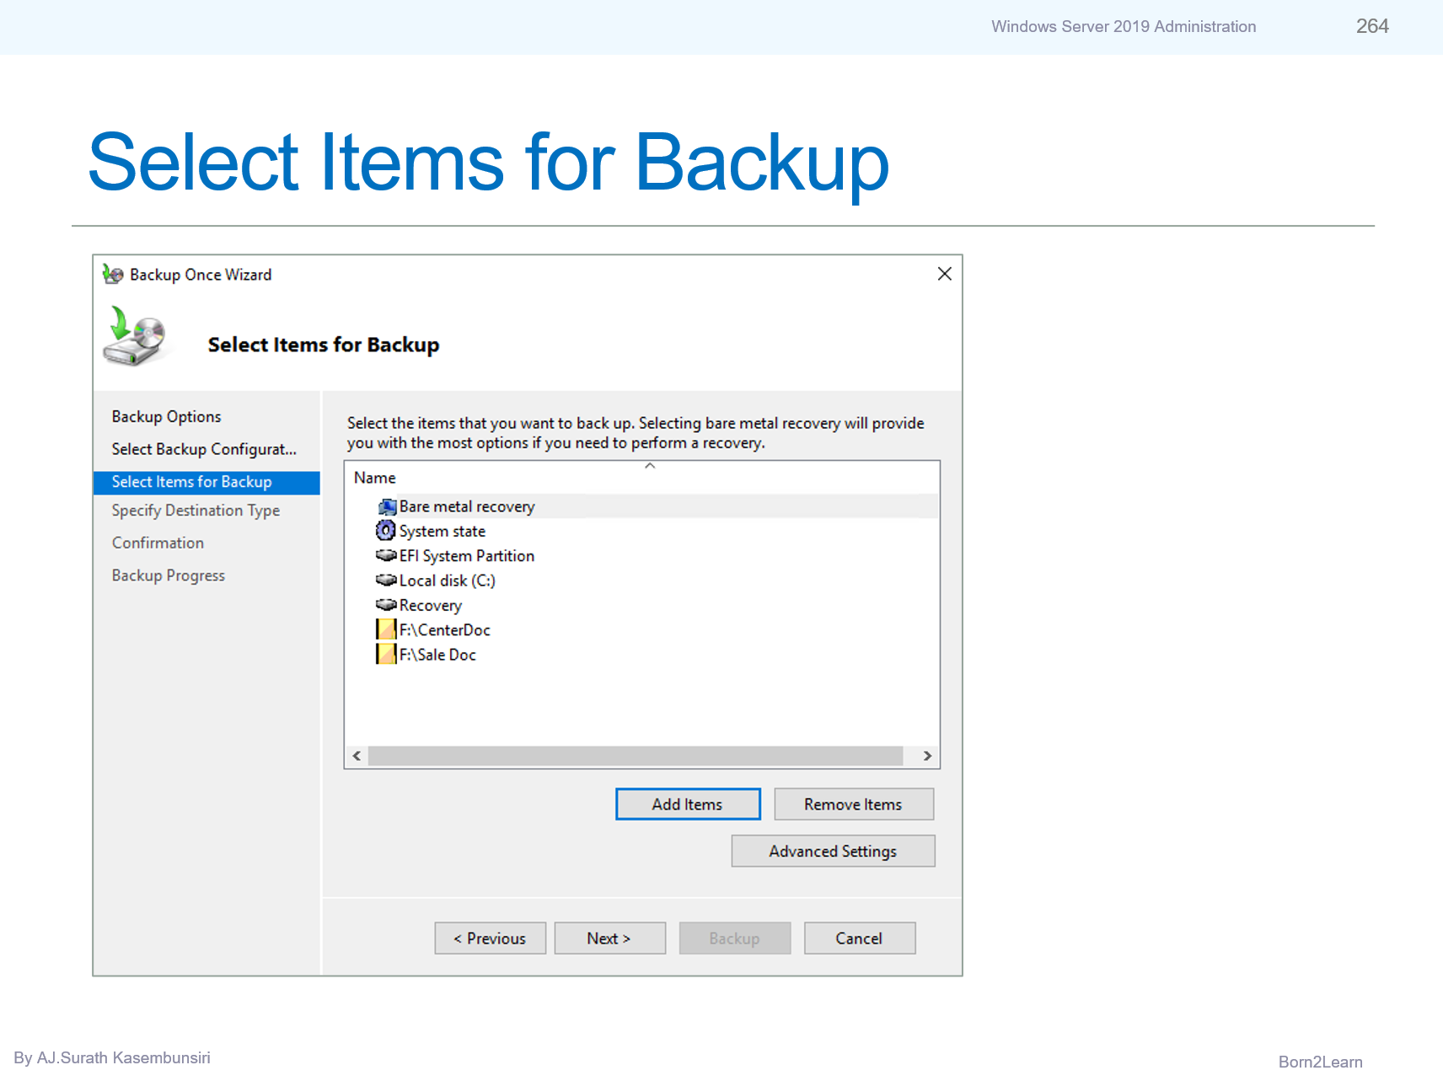Click the left scrollbar arrow
1443x1081 pixels.
point(356,756)
